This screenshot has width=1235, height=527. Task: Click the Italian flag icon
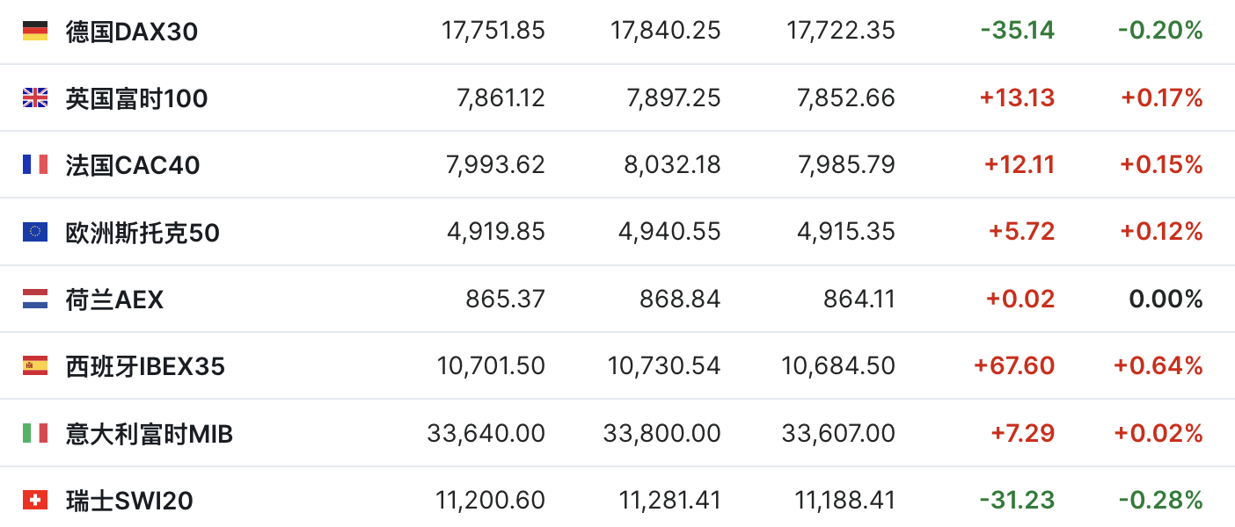pyautogui.click(x=35, y=433)
